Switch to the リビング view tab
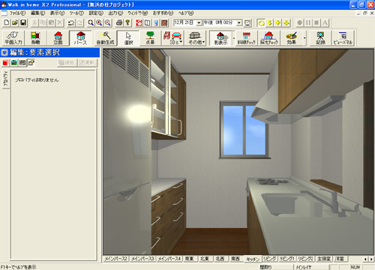The height and width of the screenshot is (270, 375). [x=270, y=259]
